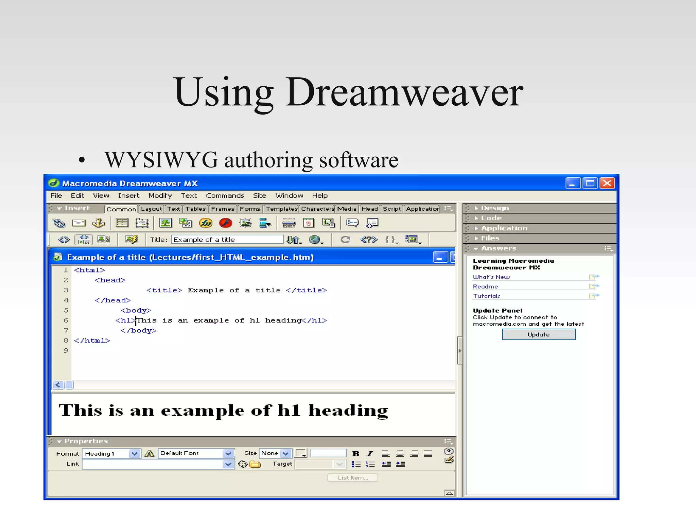
Task: Click the Point to File target icon
Action: coord(242,464)
